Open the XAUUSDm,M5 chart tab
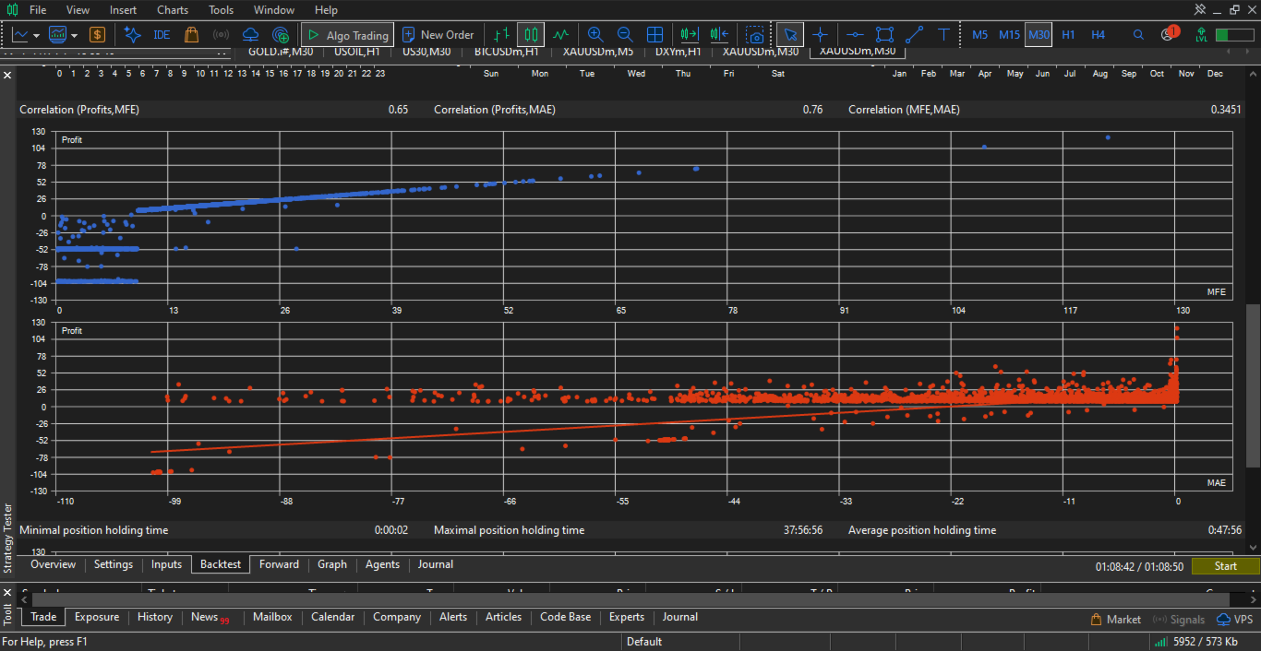 [x=598, y=52]
